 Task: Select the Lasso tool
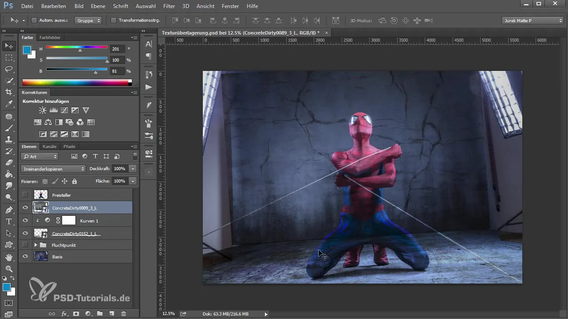pyautogui.click(x=9, y=69)
